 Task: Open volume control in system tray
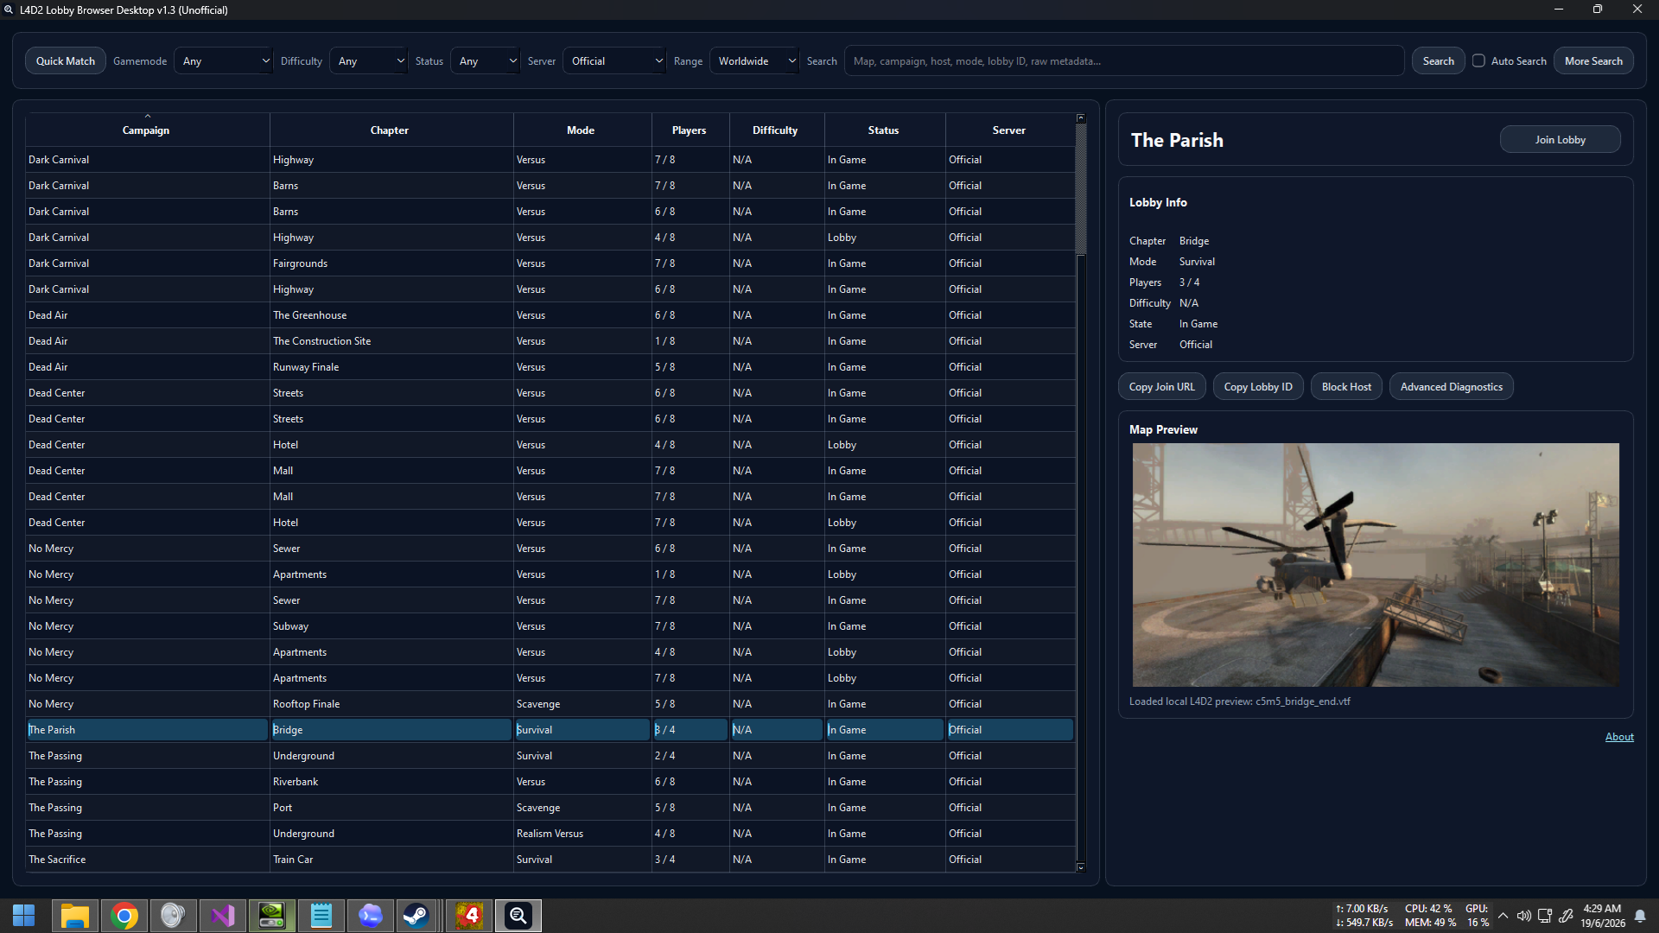coord(1524,916)
